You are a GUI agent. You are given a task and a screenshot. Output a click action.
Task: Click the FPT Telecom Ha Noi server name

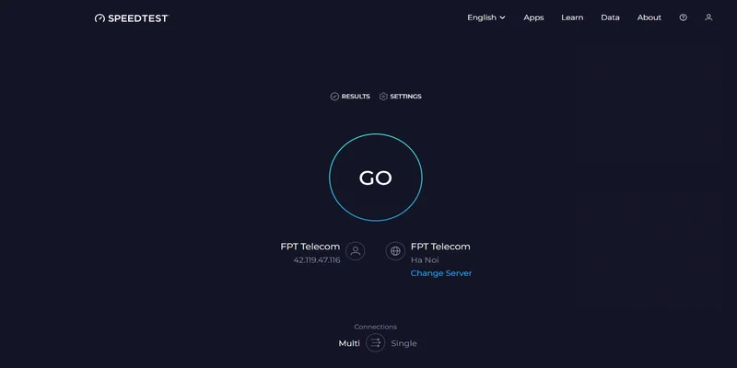(x=440, y=247)
